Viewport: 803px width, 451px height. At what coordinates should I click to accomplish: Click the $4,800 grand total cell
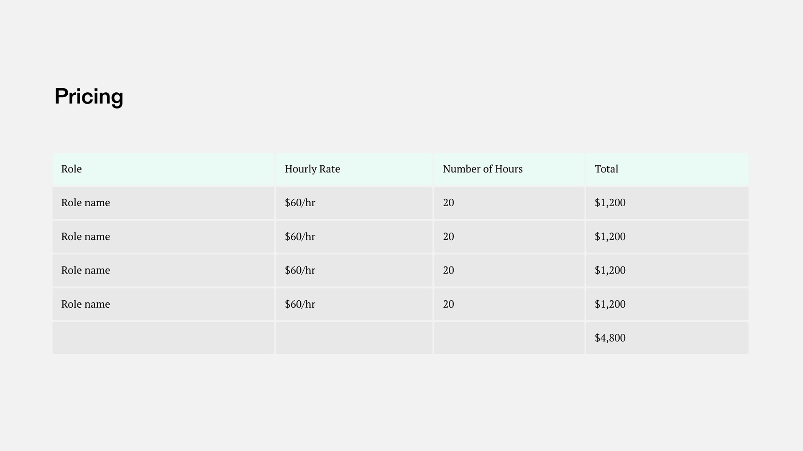[x=610, y=338]
